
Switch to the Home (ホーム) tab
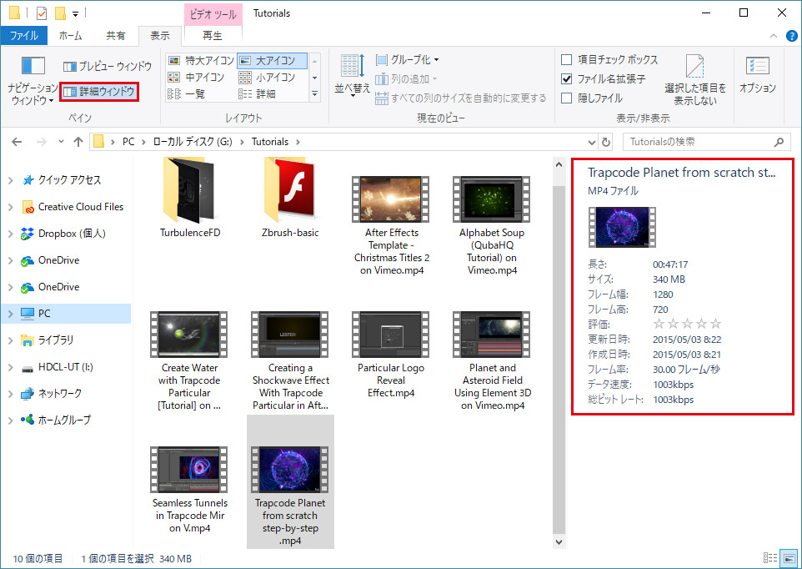click(70, 35)
